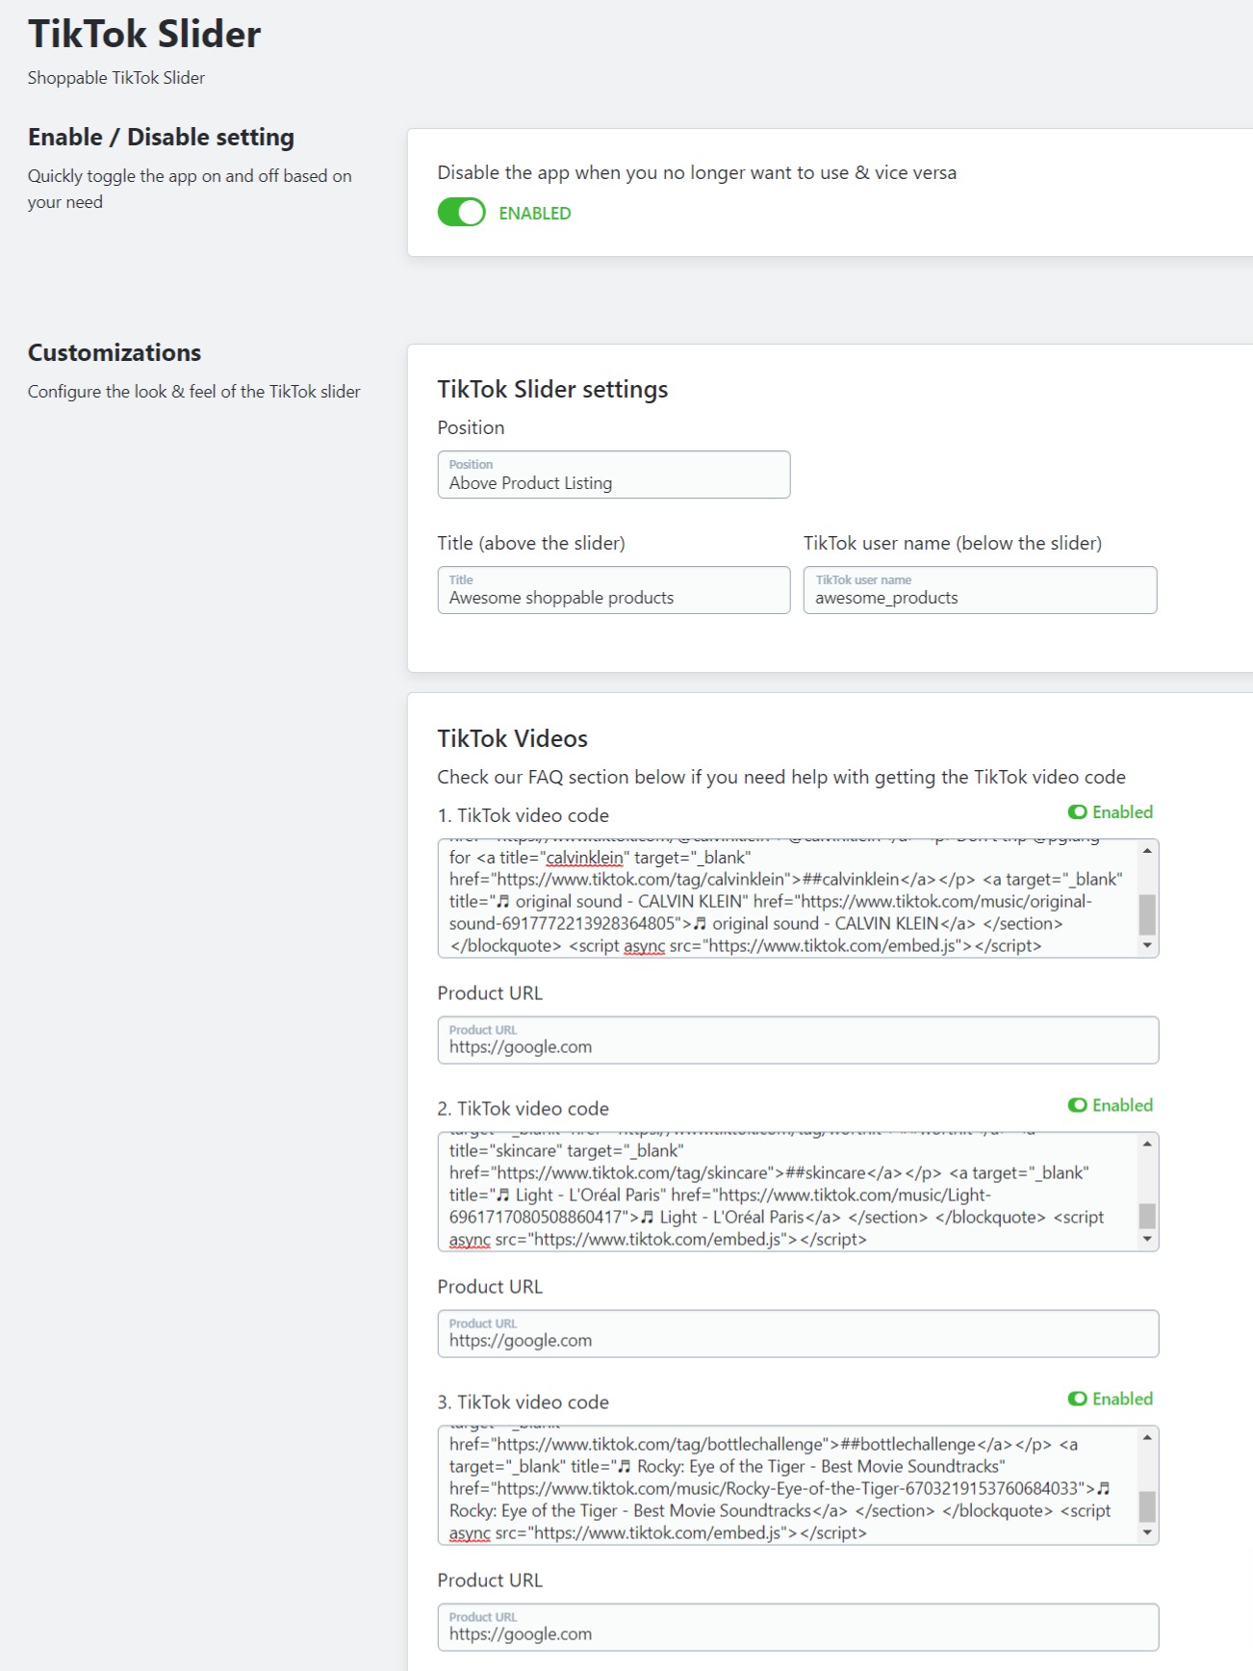The height and width of the screenshot is (1671, 1253).
Task: Click scroll-up arrow in video 3 textarea
Action: pos(1147,1438)
